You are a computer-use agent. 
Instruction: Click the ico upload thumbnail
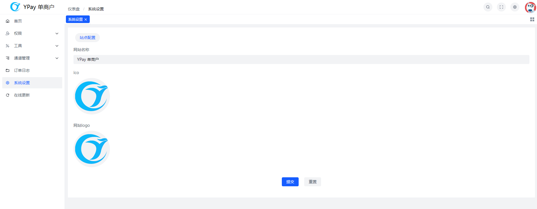[92, 96]
